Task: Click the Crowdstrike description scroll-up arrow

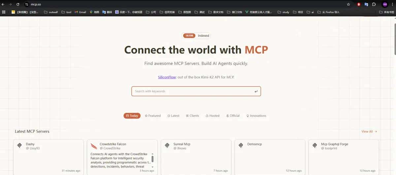Action: [152, 154]
